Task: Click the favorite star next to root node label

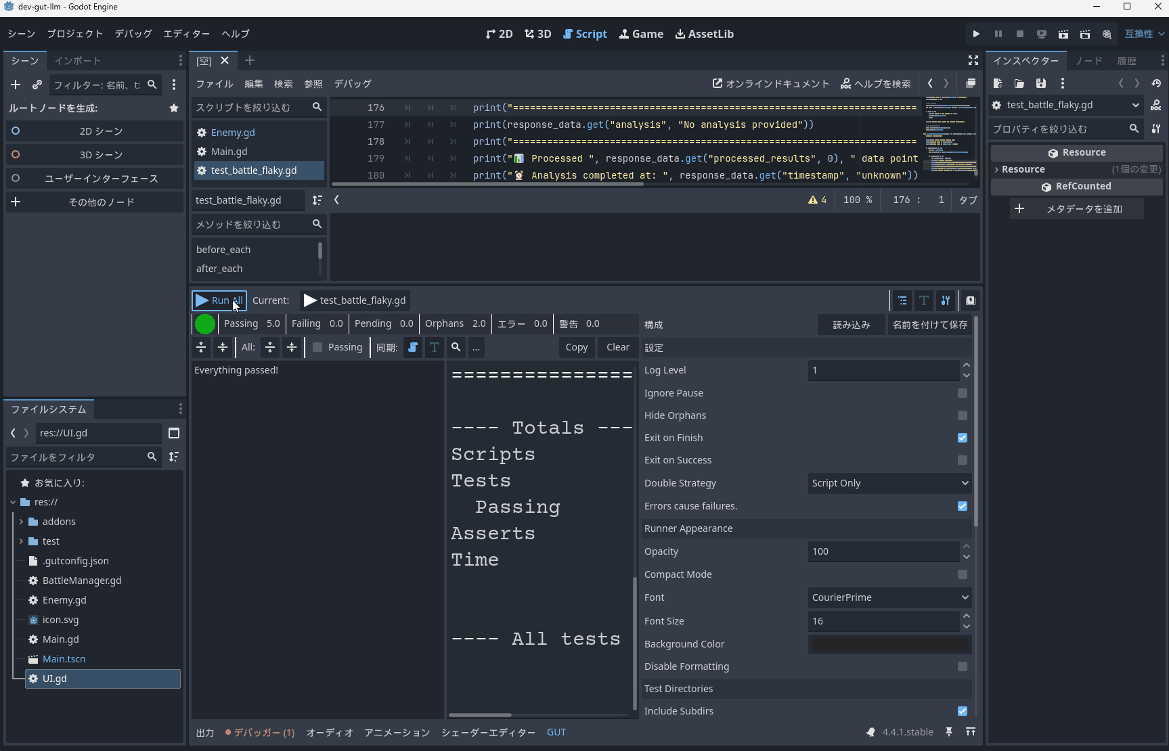Action: coord(174,108)
